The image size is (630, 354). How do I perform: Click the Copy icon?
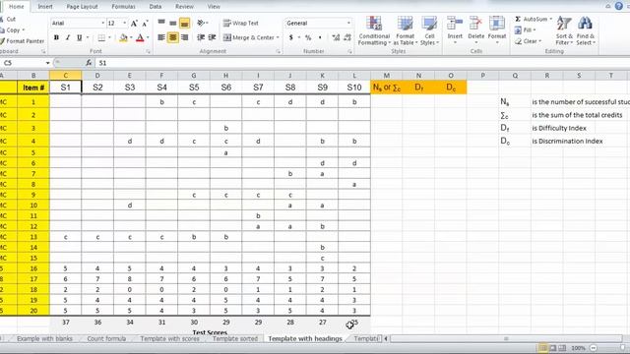tap(3, 30)
